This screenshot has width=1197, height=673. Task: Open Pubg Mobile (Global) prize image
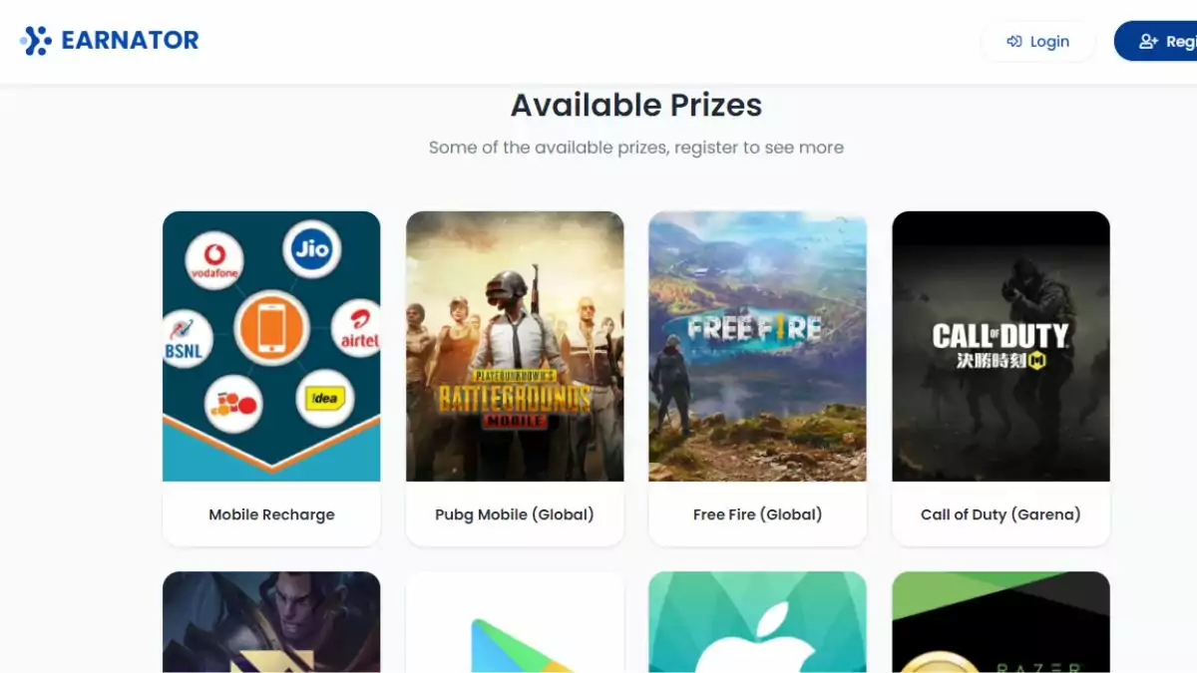pos(515,346)
